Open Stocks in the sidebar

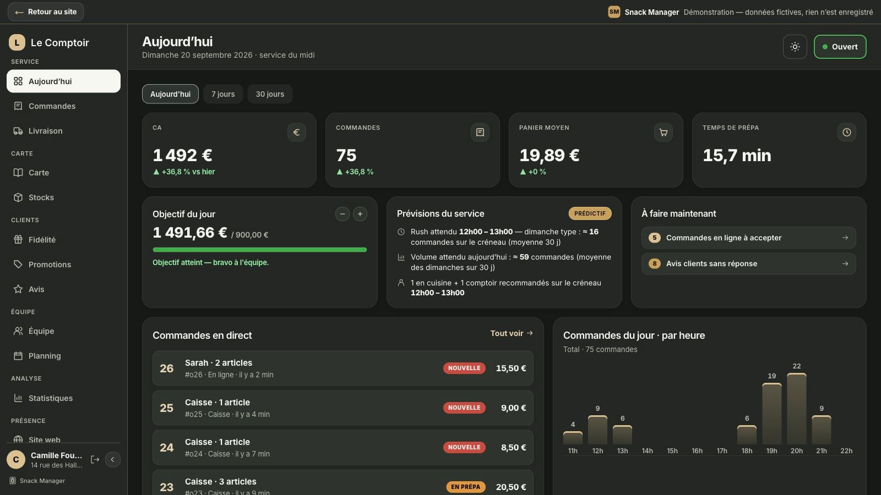tap(63, 197)
